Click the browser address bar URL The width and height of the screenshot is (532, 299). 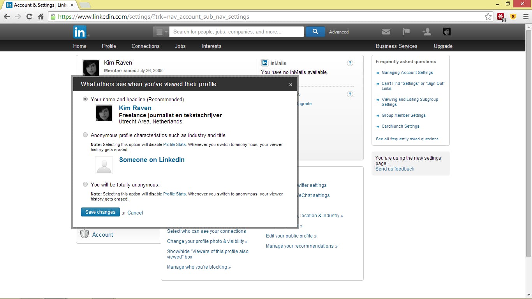153,17
